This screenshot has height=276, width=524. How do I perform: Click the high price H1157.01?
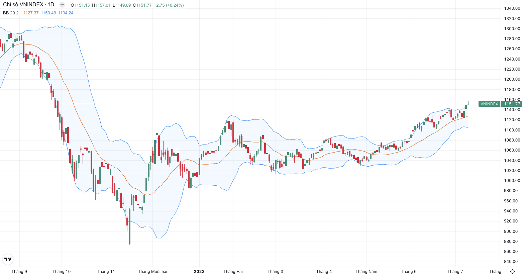coord(101,5)
